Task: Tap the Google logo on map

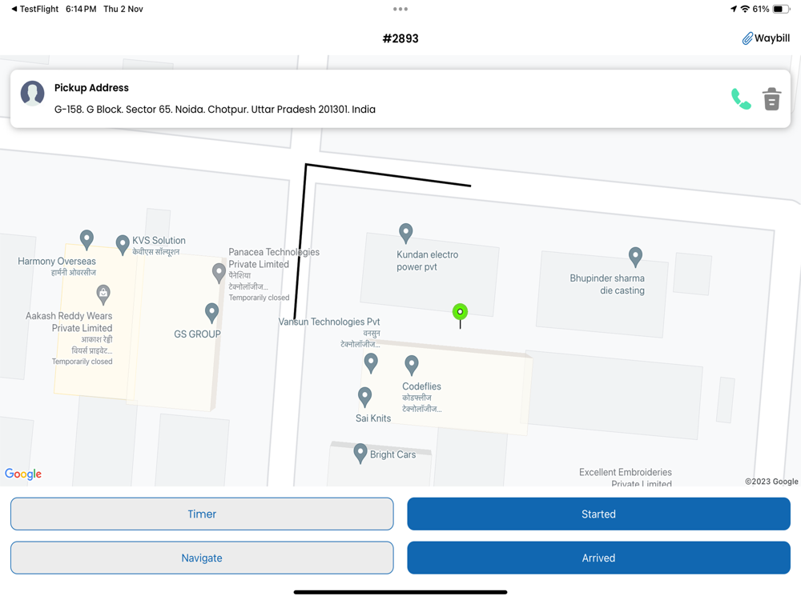Action: click(23, 474)
